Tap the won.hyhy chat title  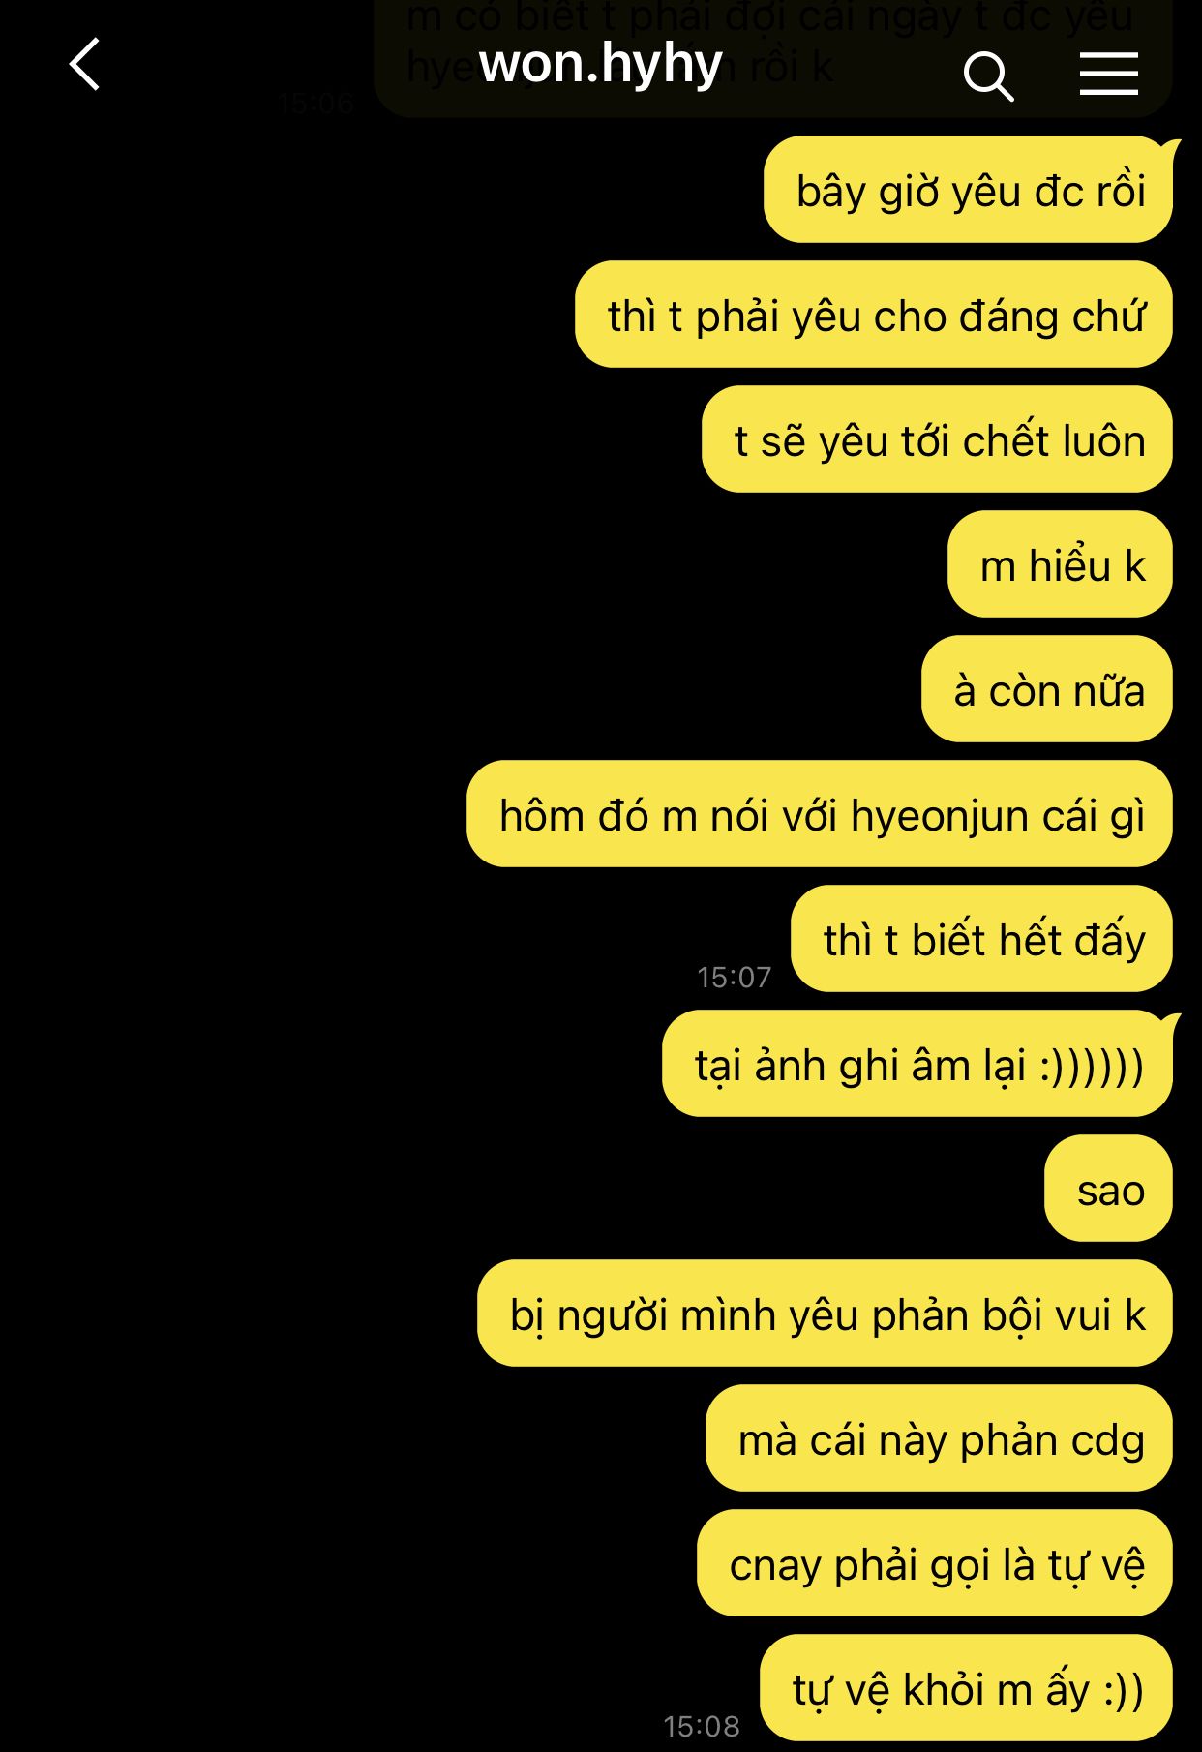coord(600,64)
